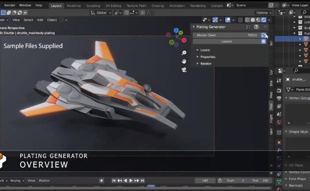
Task: Open the Render menu
Action: [x=10, y=5]
